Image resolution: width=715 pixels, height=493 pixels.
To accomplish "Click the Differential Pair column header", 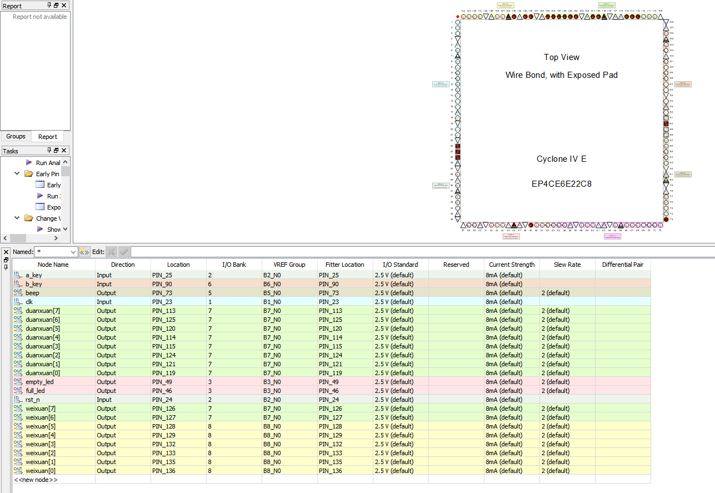I will click(623, 265).
